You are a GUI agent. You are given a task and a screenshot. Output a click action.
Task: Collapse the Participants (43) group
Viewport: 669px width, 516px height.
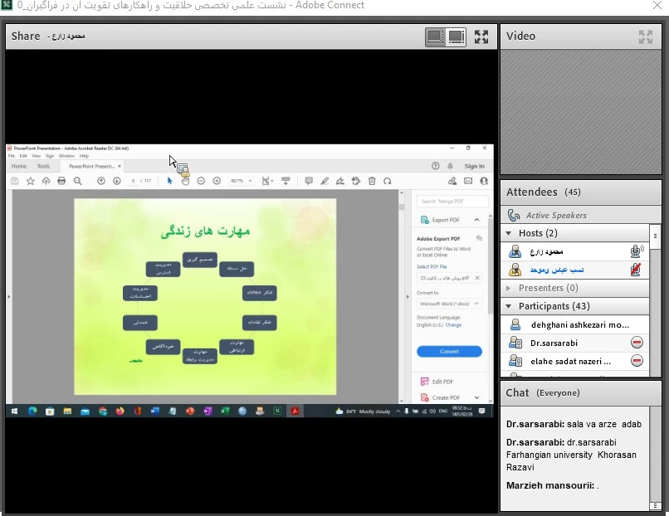coord(509,306)
